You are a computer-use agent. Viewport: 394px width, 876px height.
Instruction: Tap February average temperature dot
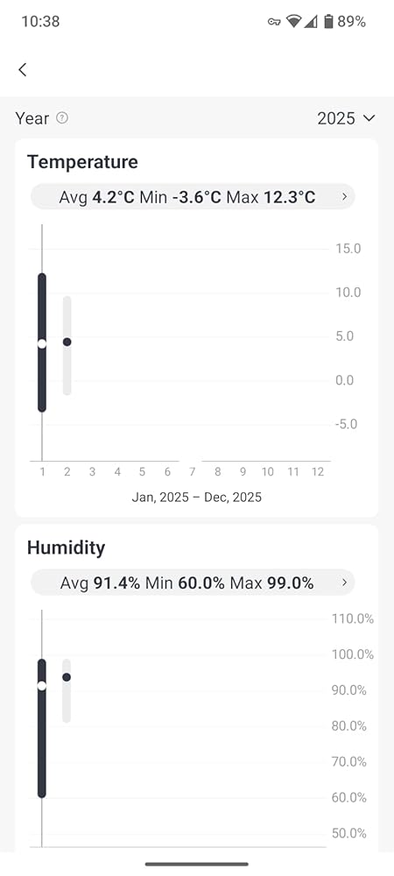(67, 342)
